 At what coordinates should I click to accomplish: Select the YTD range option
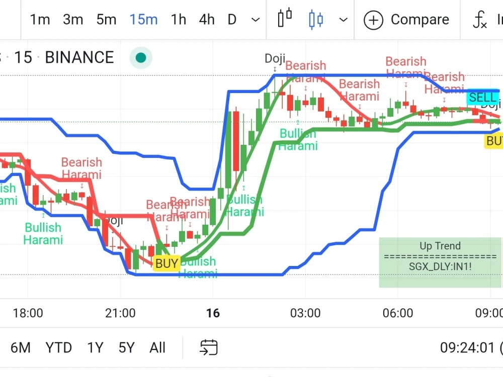58,347
